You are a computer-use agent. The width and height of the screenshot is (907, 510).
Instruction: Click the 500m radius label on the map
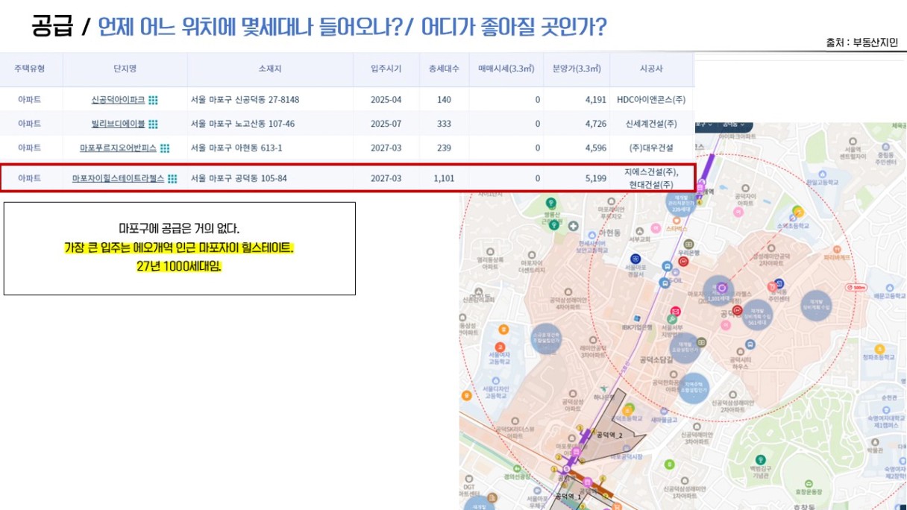pyautogui.click(x=856, y=287)
